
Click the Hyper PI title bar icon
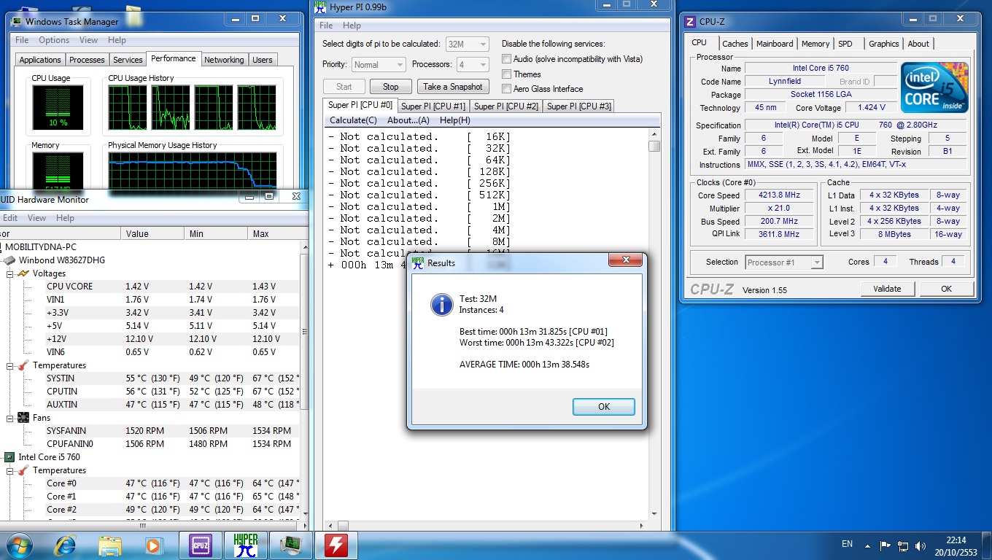tap(320, 7)
